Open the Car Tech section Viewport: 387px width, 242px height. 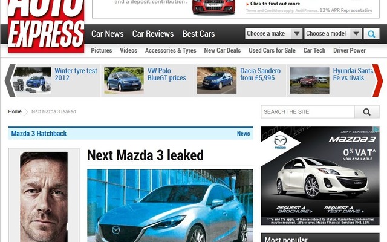tap(314, 50)
